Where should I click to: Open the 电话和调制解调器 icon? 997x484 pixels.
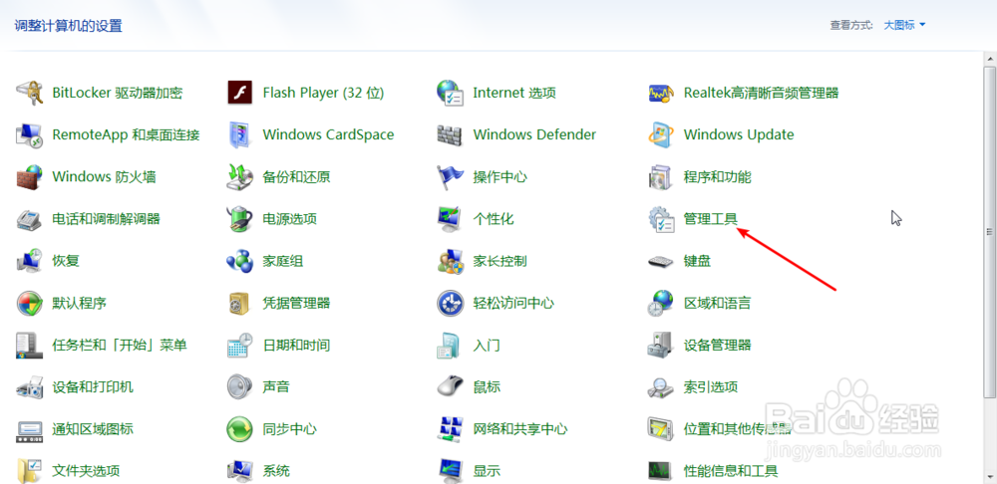click(29, 219)
